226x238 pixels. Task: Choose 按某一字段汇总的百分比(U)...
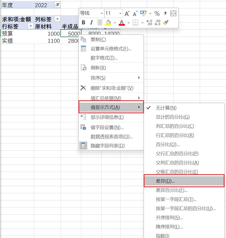pos(184,208)
